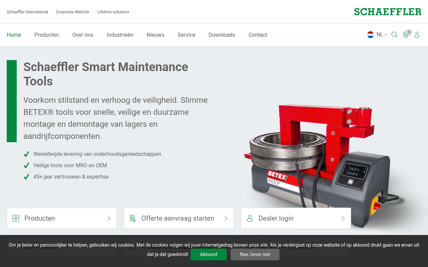
Task: Visit Corporate Website link
Action: [73, 12]
